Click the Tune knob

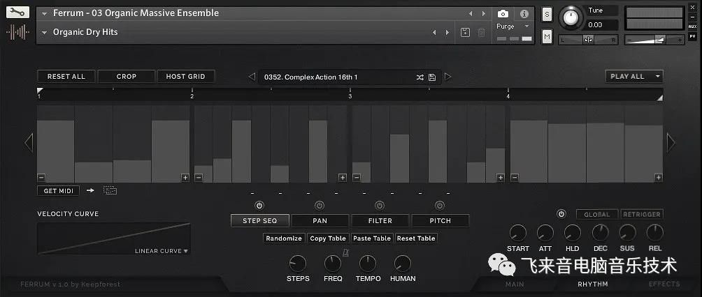(571, 17)
